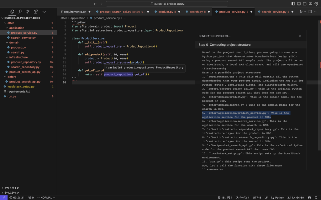Go forward with the right arrow

(101, 4)
